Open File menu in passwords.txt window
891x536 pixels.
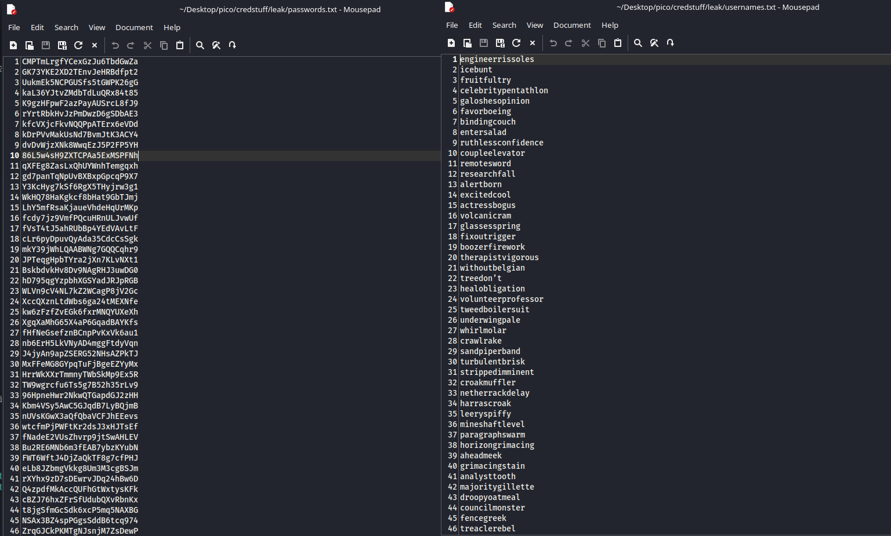(x=15, y=27)
